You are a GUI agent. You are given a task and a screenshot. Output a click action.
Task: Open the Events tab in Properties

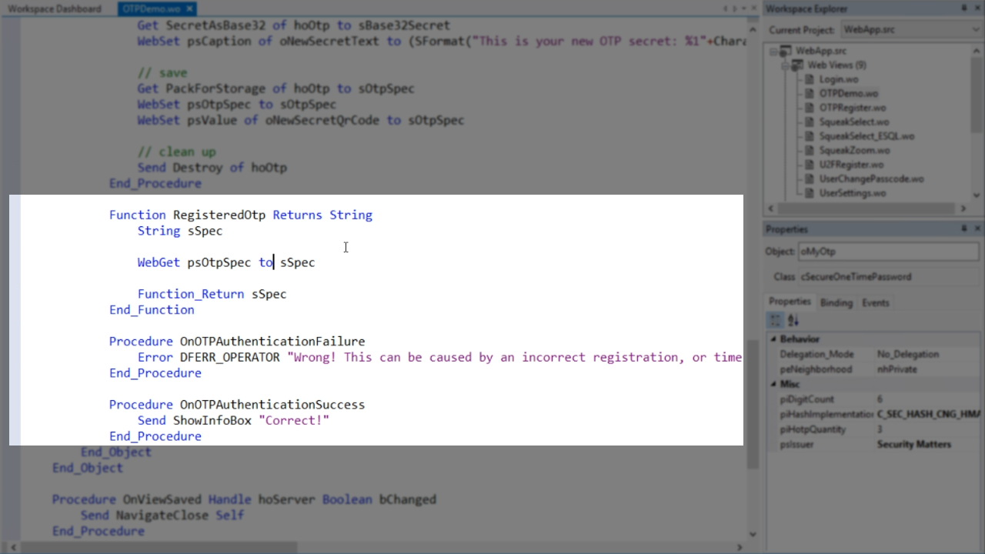coord(875,302)
